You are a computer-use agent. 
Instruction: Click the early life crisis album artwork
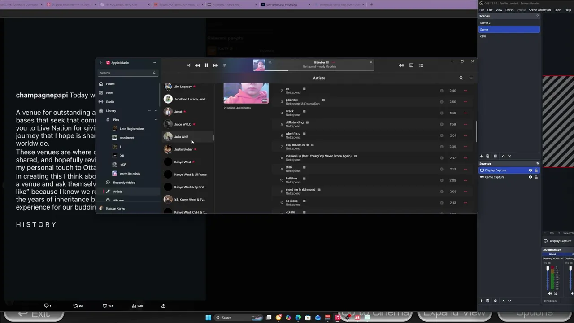coord(246,93)
